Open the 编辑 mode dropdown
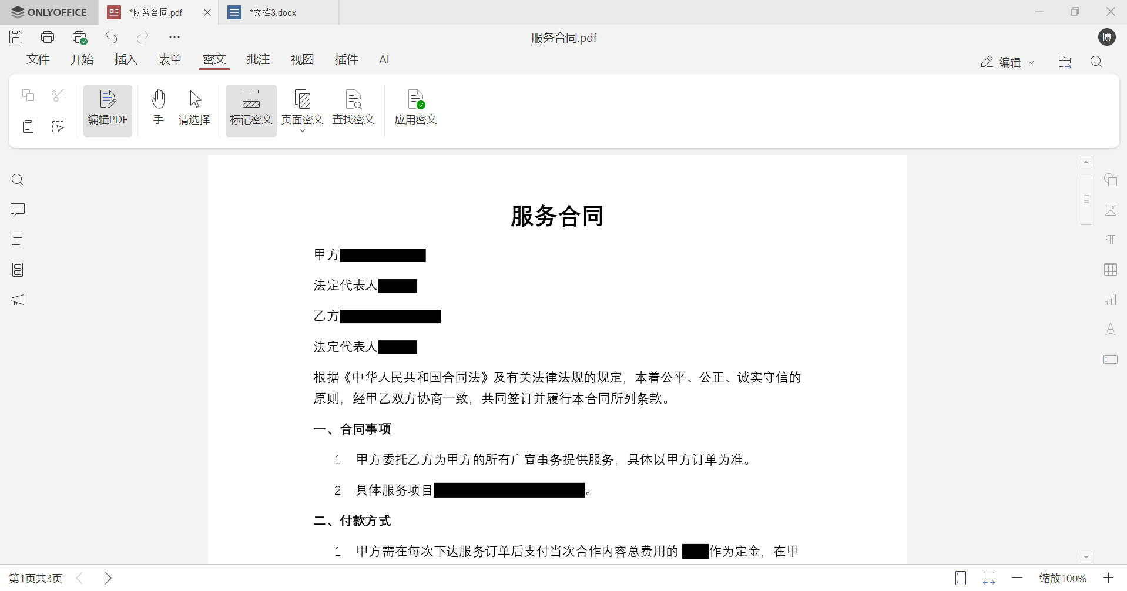This screenshot has width=1127, height=591. (1030, 62)
